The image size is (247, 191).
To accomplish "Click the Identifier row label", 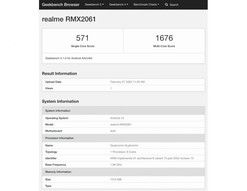I will pos(51,158).
